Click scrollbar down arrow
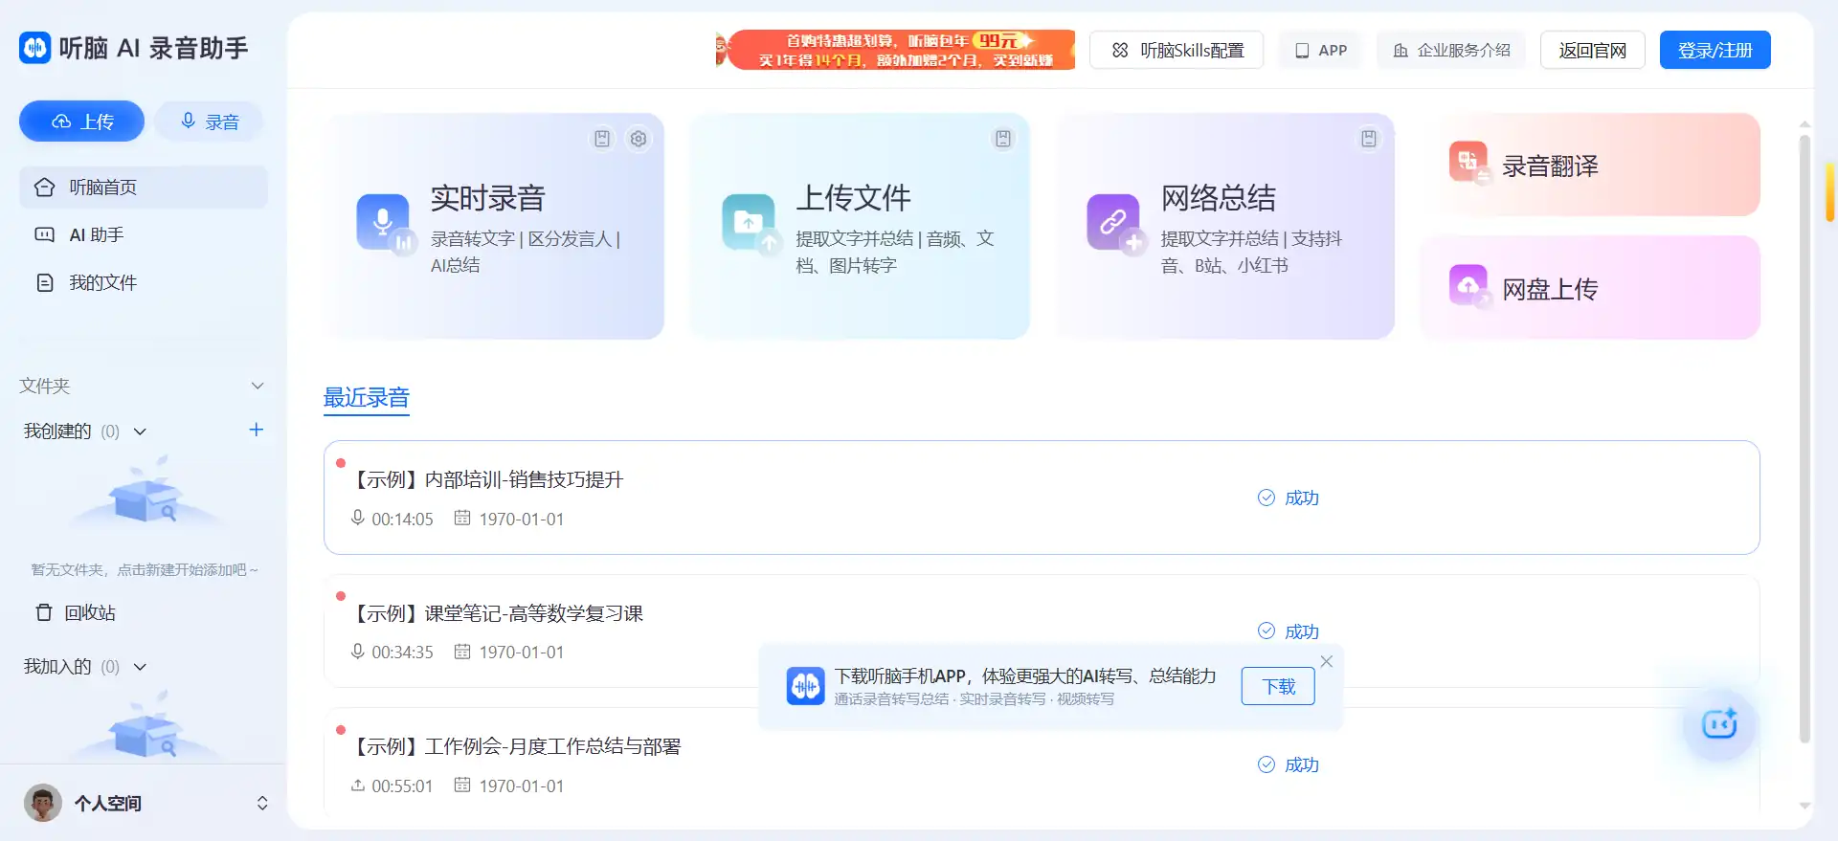This screenshot has height=841, width=1838. click(x=1804, y=807)
